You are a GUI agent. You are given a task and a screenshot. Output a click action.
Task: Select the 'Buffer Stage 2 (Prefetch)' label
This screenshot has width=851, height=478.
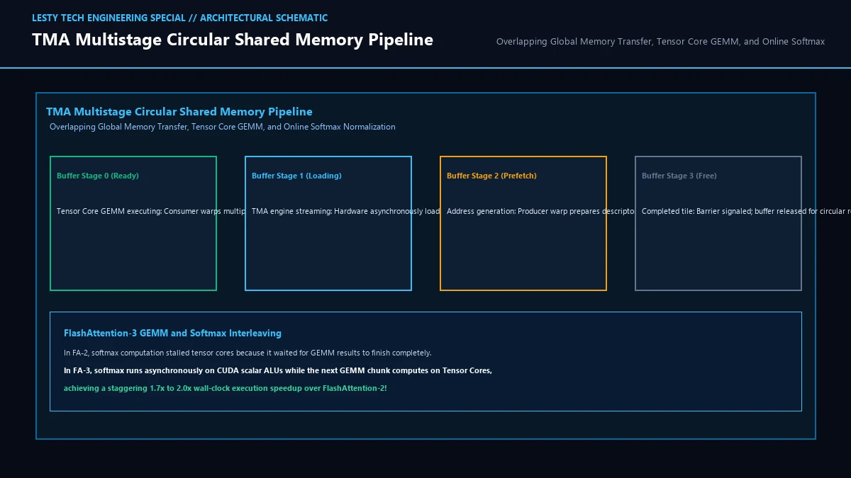click(x=491, y=176)
